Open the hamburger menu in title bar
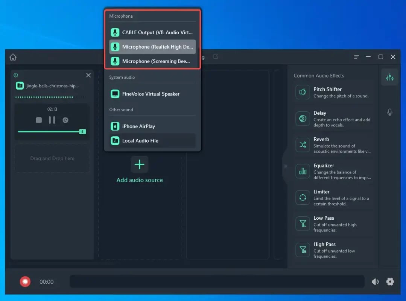The image size is (406, 301). [x=356, y=57]
